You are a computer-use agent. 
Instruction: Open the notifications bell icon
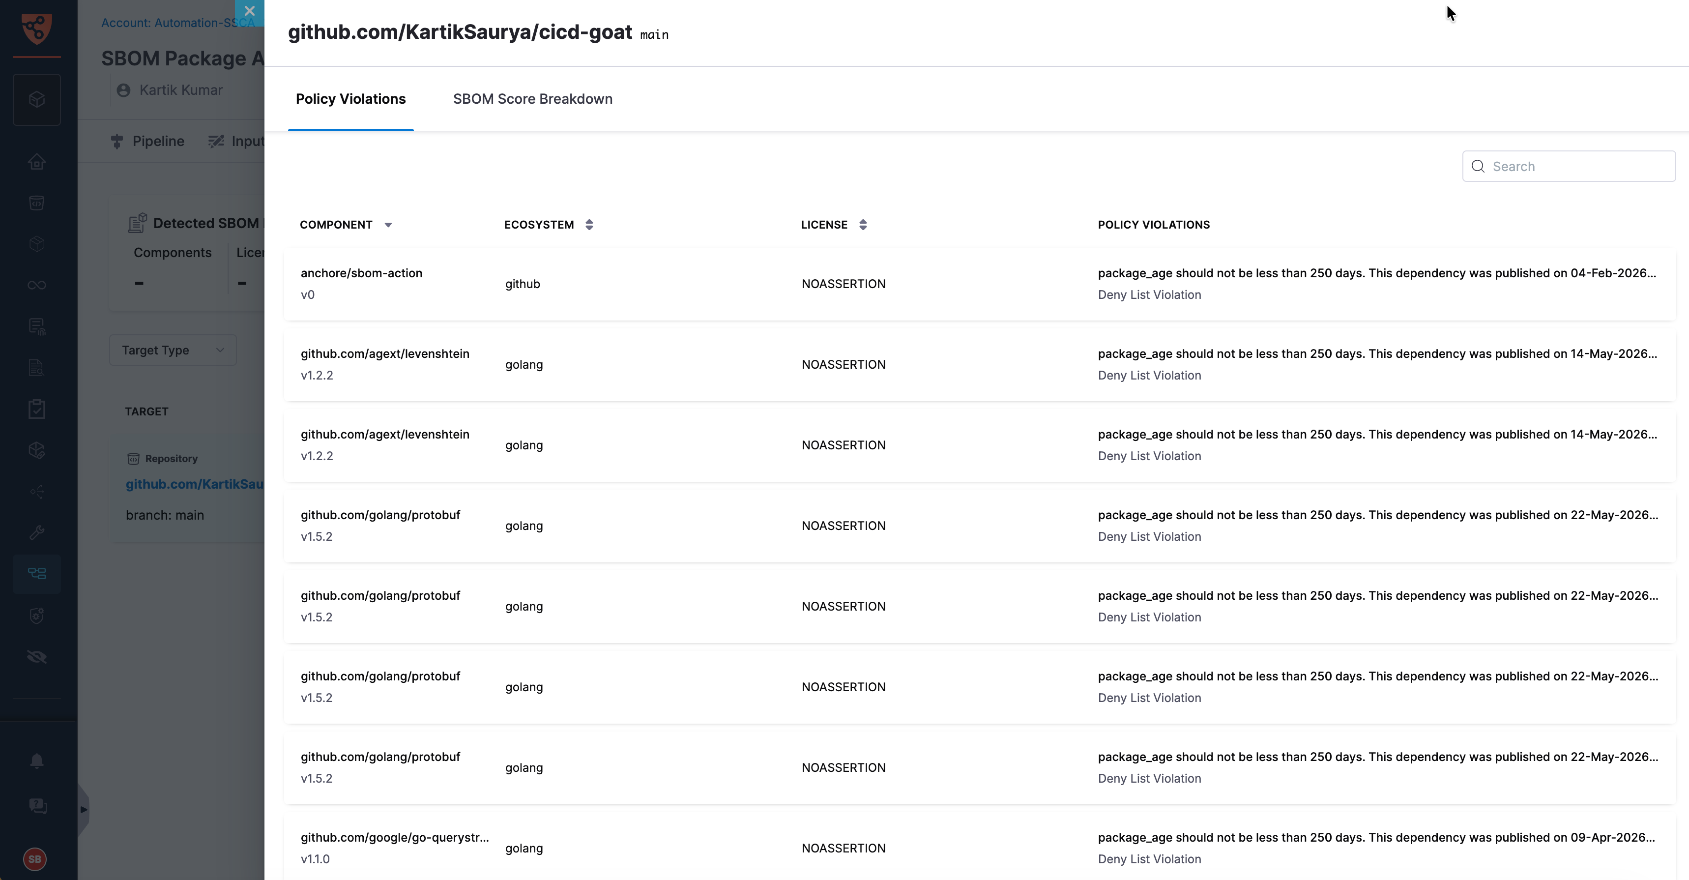point(37,761)
